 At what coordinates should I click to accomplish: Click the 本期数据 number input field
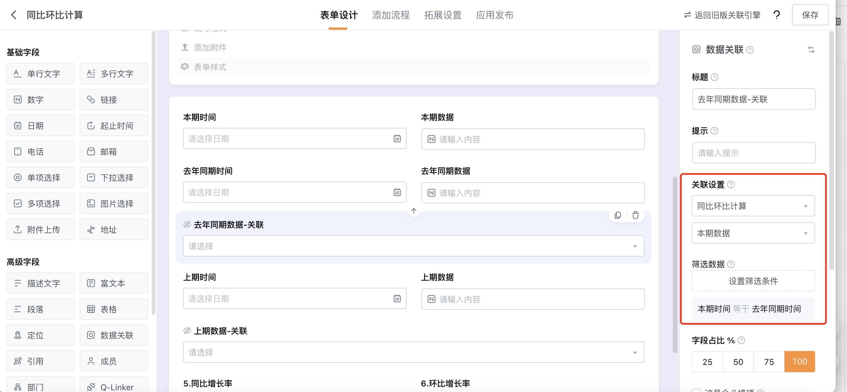pyautogui.click(x=533, y=139)
